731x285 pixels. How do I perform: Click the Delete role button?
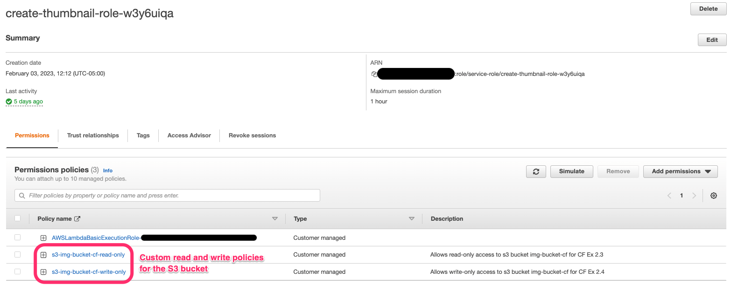(x=708, y=9)
